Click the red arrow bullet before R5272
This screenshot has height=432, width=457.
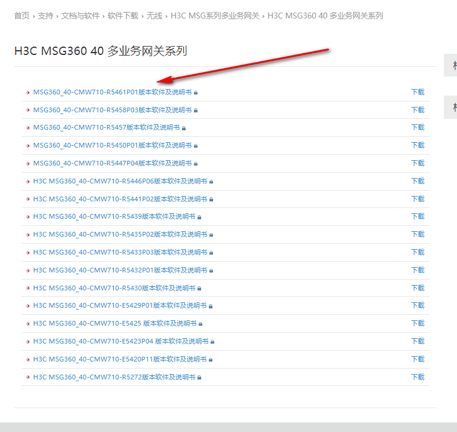[28, 377]
